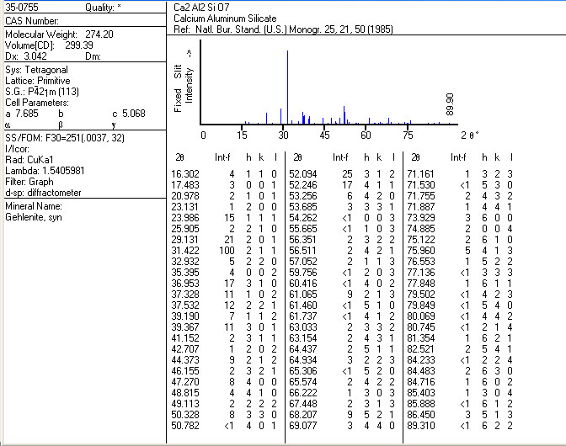Image resolution: width=566 pixels, height=446 pixels.
Task: Click the Sys: Tetragonal entry
Action: coord(36,70)
